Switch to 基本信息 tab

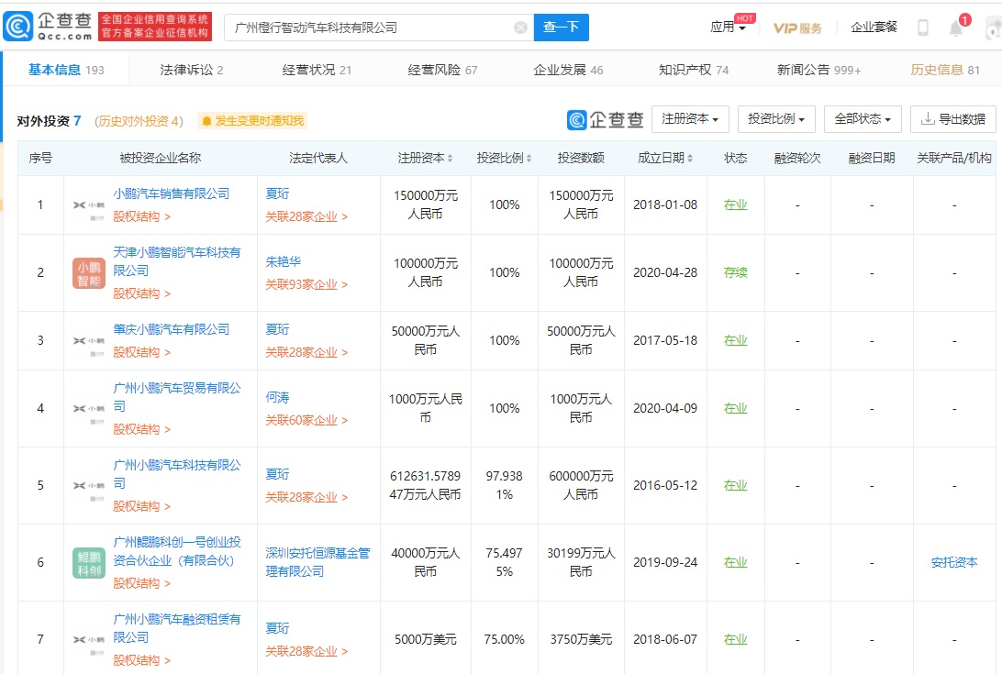(66, 70)
